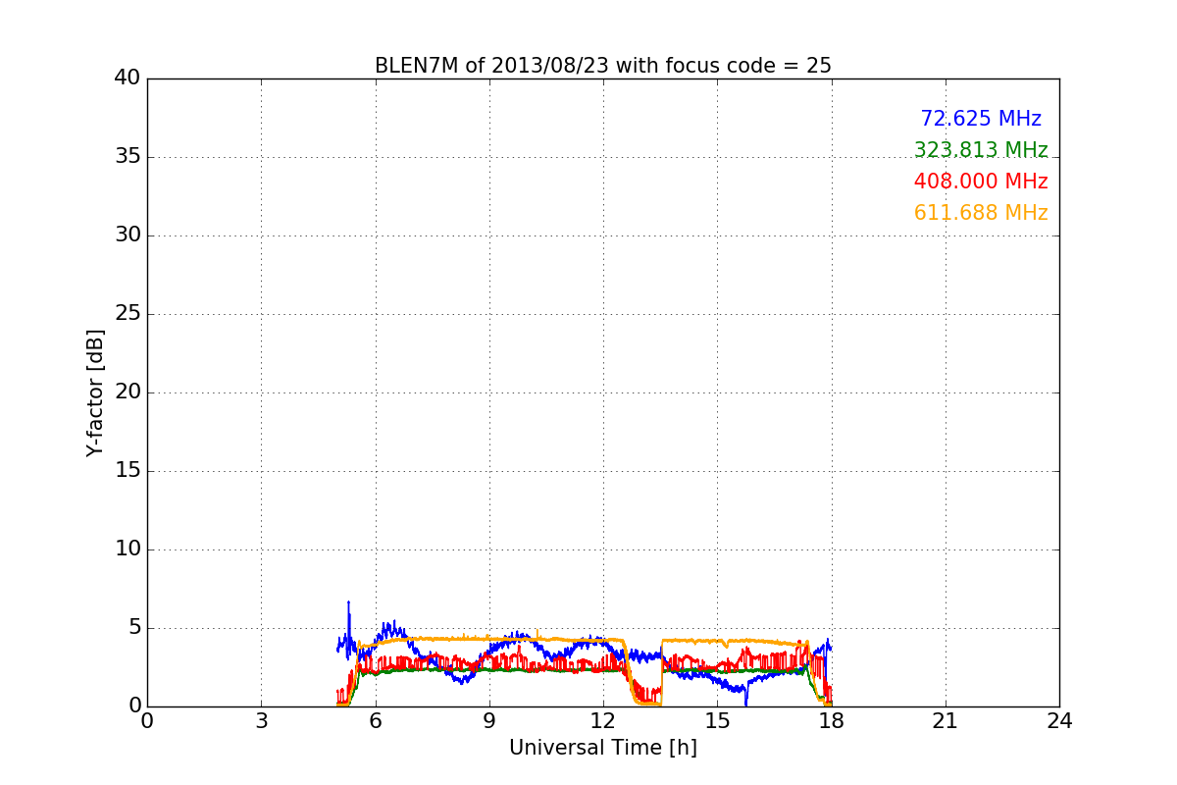
Task: Click x-axis tick label 21
Action: click(x=946, y=721)
